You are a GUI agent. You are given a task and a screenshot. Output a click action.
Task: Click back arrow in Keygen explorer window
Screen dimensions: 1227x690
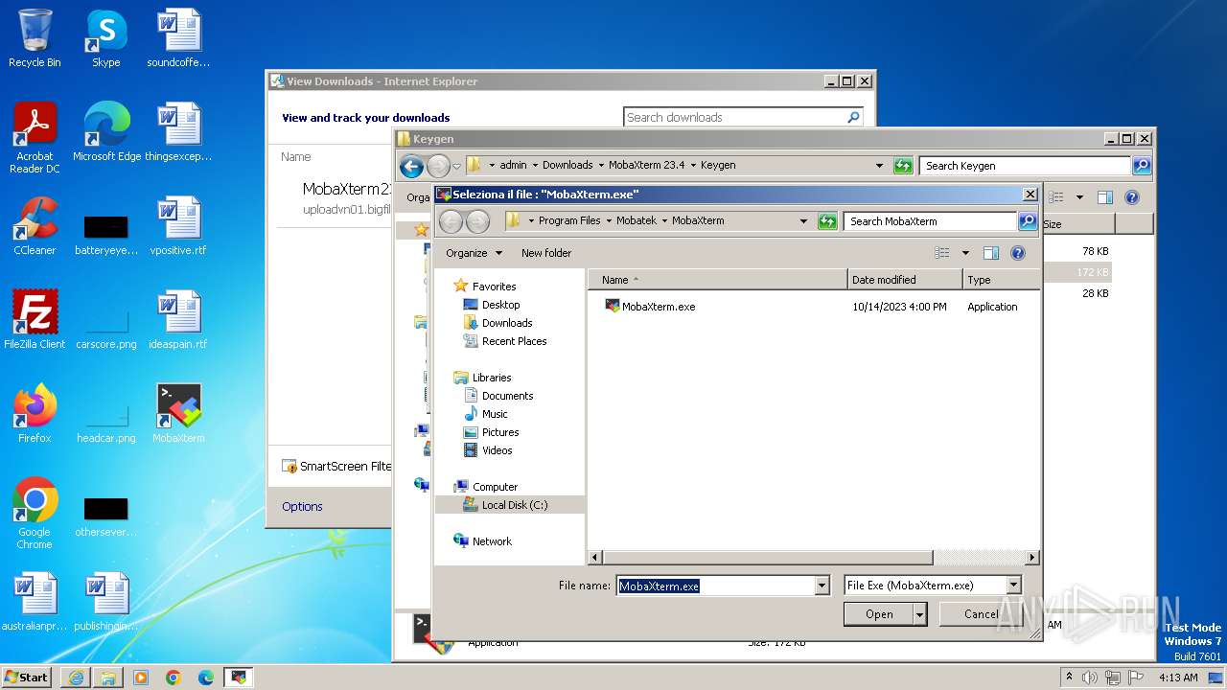pyautogui.click(x=412, y=166)
